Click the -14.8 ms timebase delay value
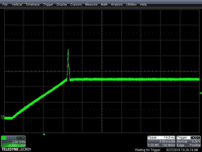Viewport: 202px width, 152px height. [169, 138]
